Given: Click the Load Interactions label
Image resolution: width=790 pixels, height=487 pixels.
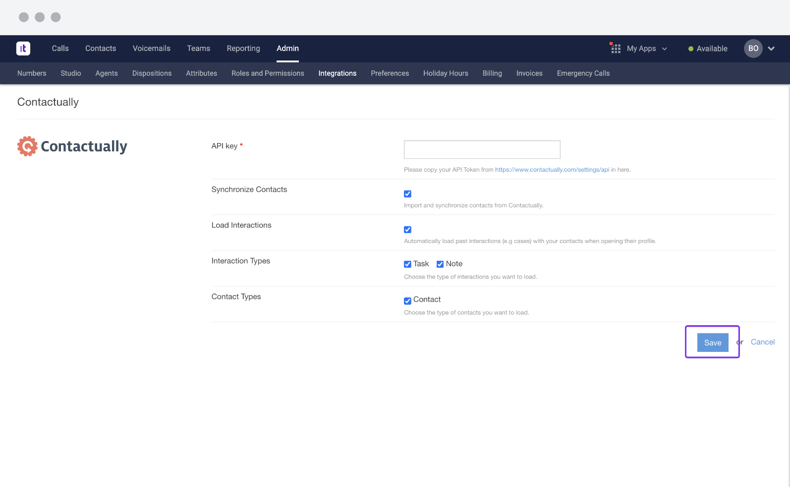Looking at the screenshot, I should [241, 225].
